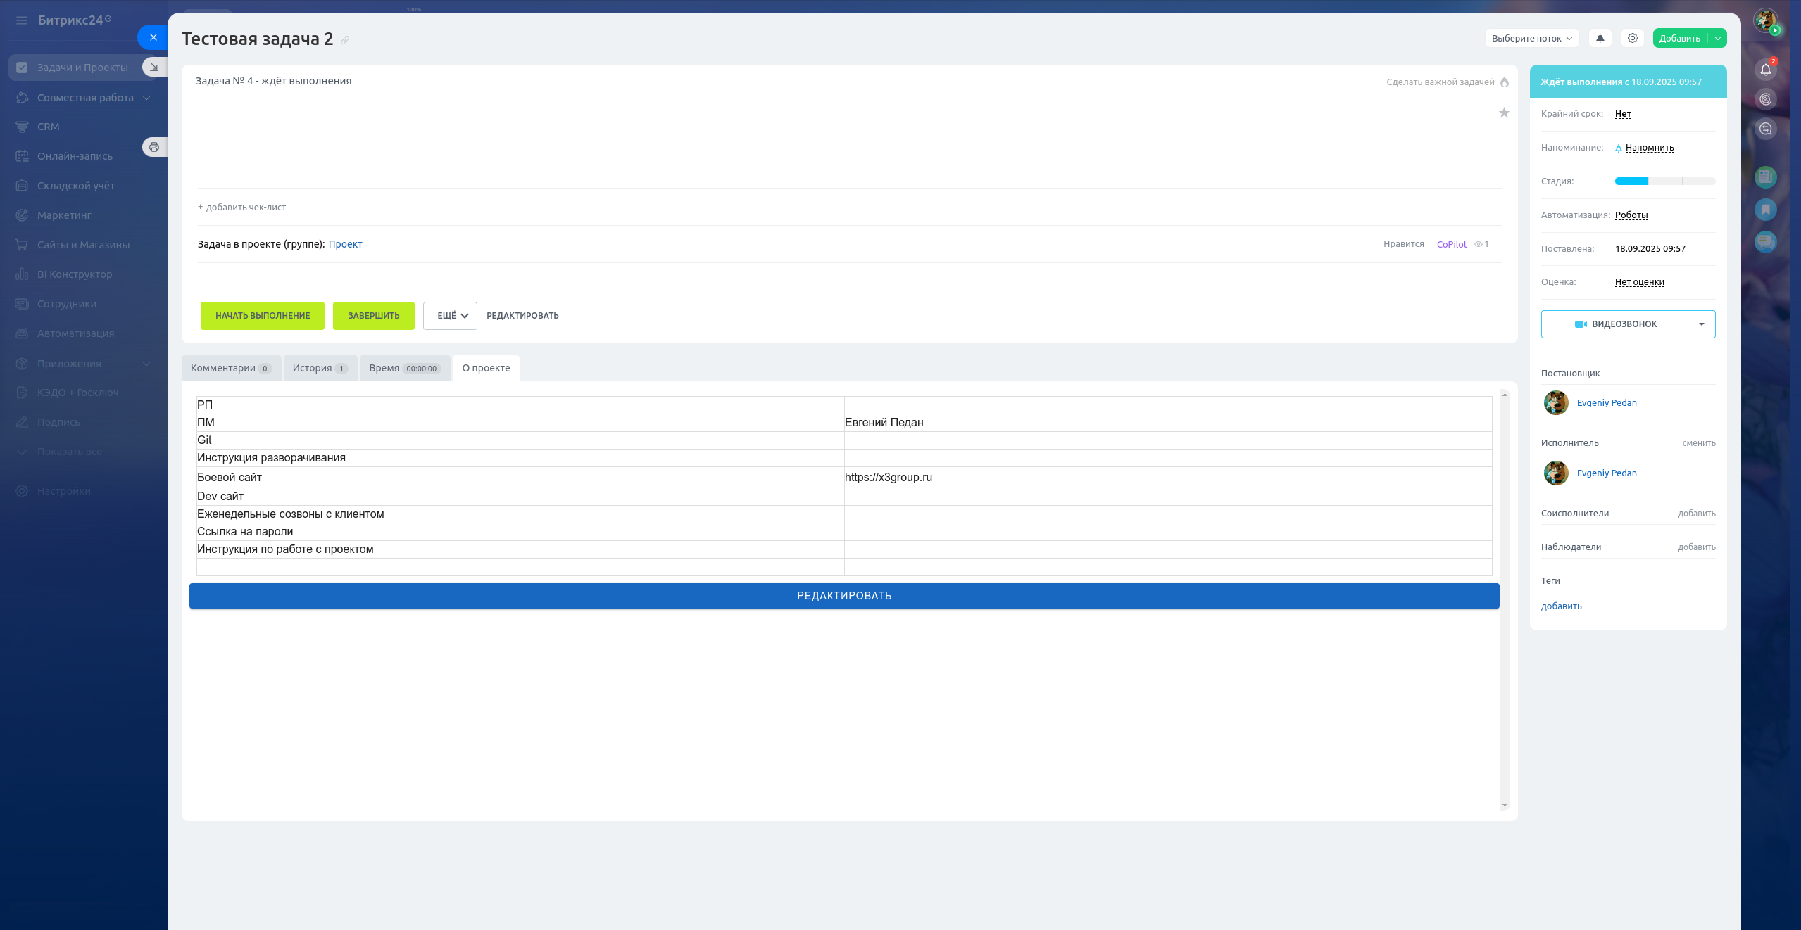The height and width of the screenshot is (930, 1801).
Task: Click the project table scrollbar down arrow
Action: click(1505, 805)
